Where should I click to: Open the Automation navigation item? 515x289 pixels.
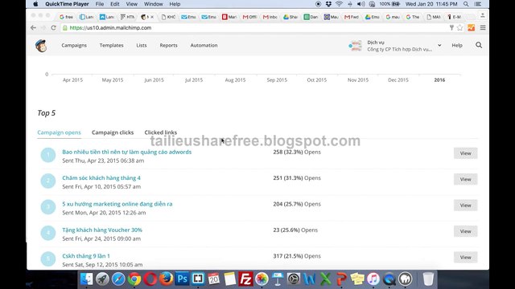click(x=204, y=45)
